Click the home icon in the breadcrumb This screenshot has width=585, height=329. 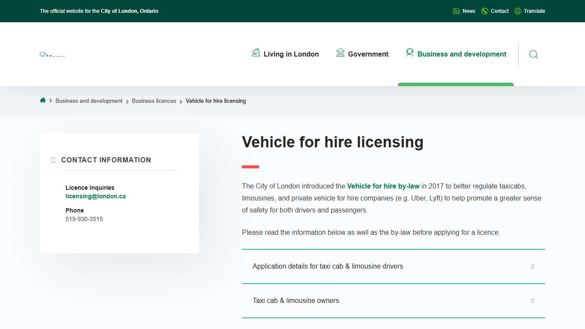coord(42,100)
